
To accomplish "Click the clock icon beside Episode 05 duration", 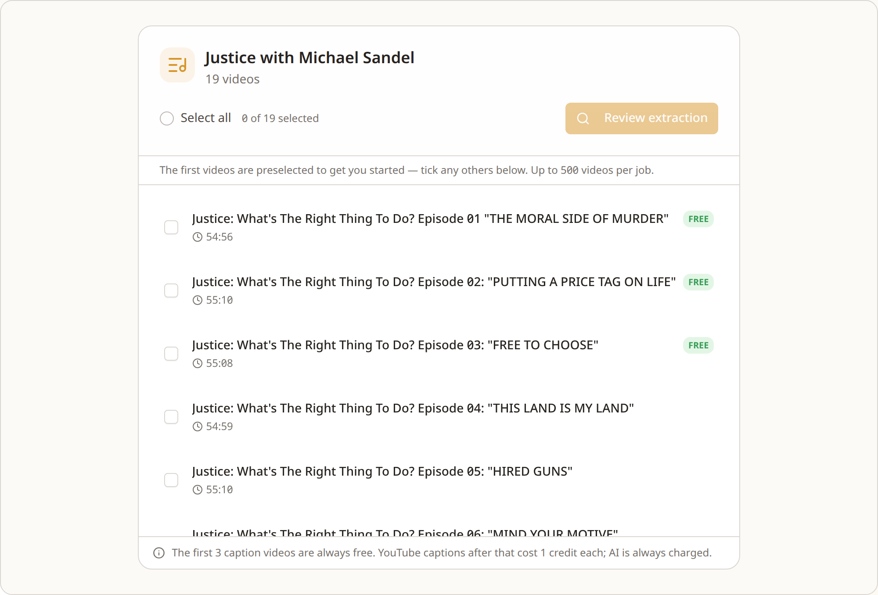I will tap(198, 490).
